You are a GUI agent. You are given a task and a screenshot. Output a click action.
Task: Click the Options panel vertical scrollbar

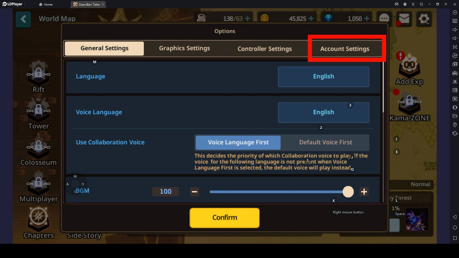tap(383, 87)
